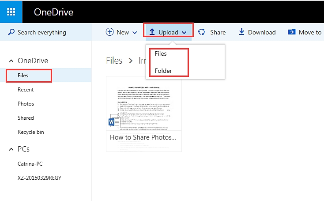Type in the Search everything field
This screenshot has height=201, width=324.
pyautogui.click(x=49, y=32)
